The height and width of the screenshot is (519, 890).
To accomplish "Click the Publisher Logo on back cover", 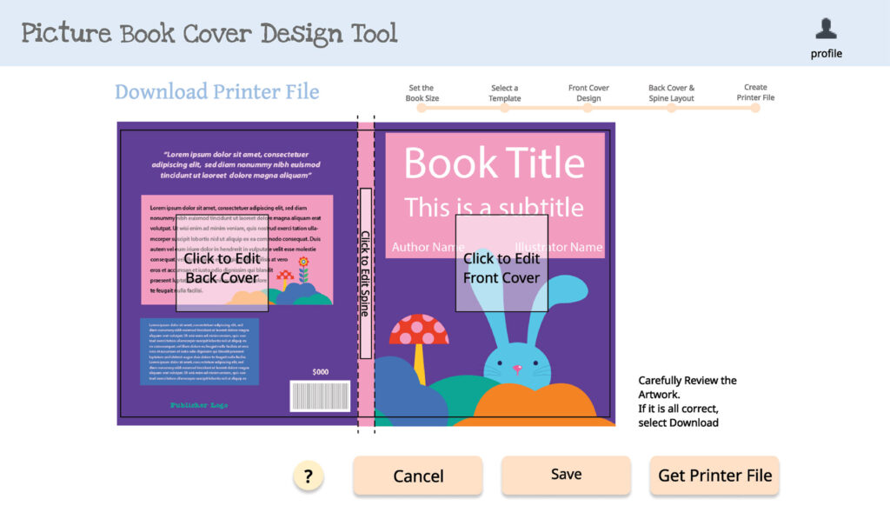I will click(x=199, y=405).
